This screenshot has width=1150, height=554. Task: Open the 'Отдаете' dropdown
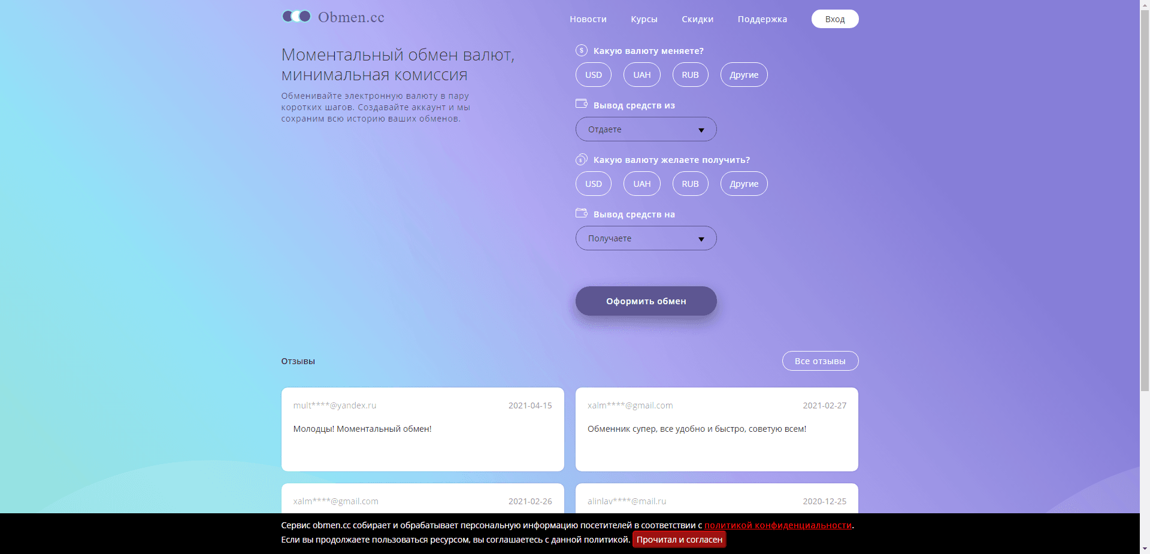pyautogui.click(x=646, y=129)
